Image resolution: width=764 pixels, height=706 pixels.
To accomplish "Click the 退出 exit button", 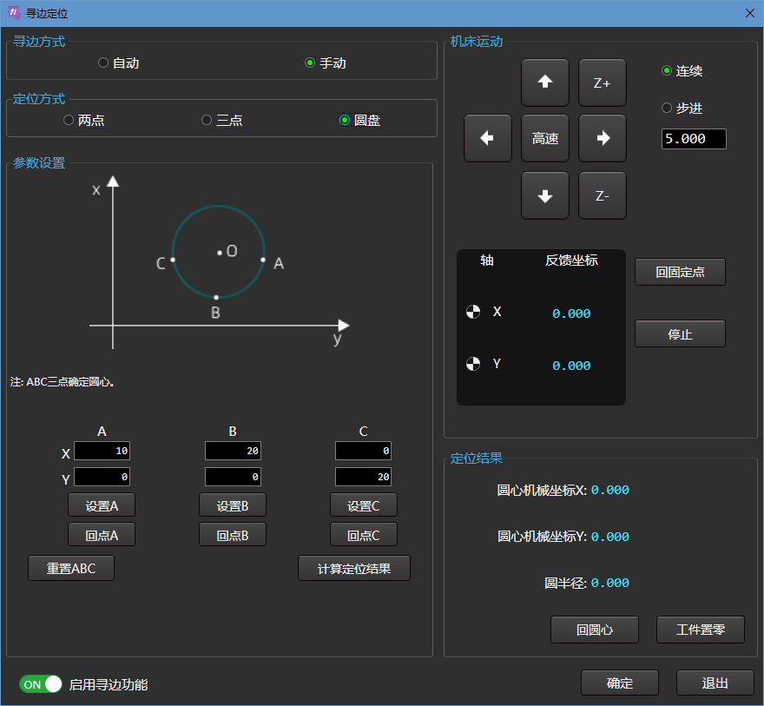I will (x=715, y=683).
